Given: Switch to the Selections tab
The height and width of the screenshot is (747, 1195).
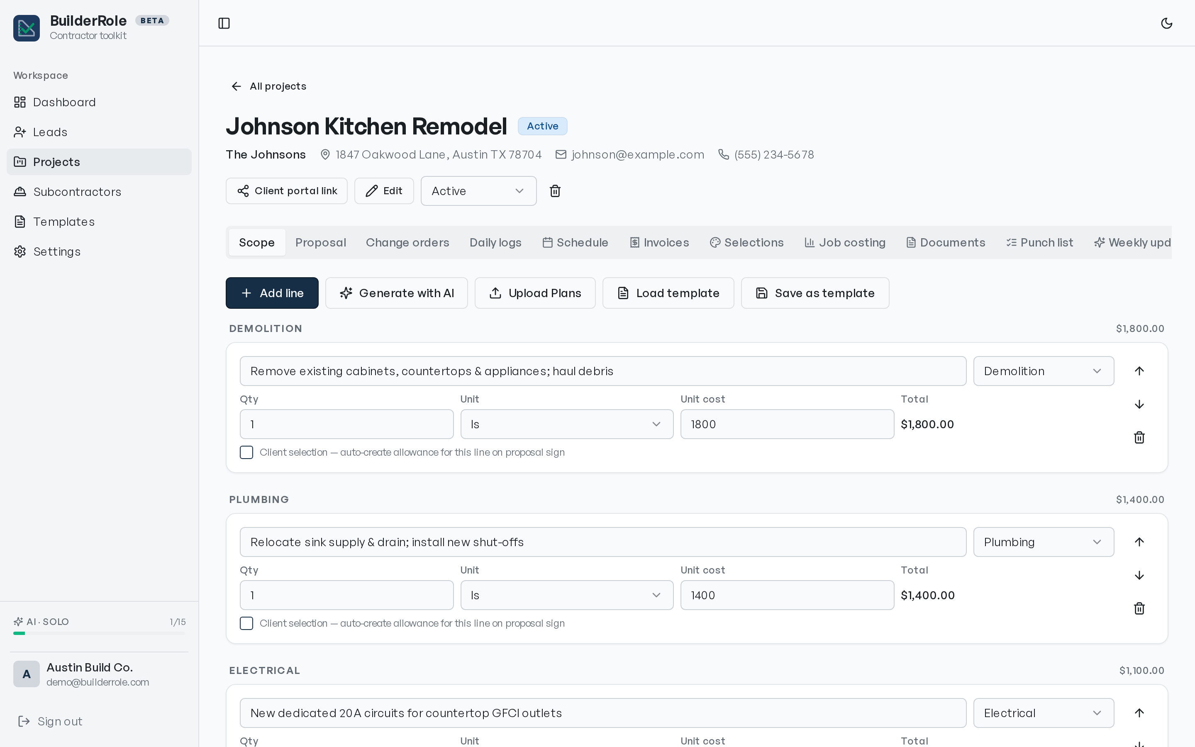Looking at the screenshot, I should (746, 243).
